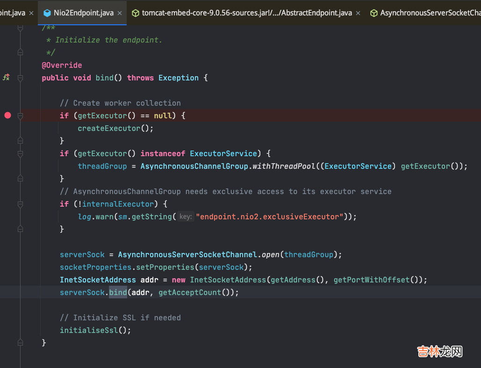Click the highlighted bind in serverSock.bind
Viewport: 481px width, 368px height.
coord(118,292)
